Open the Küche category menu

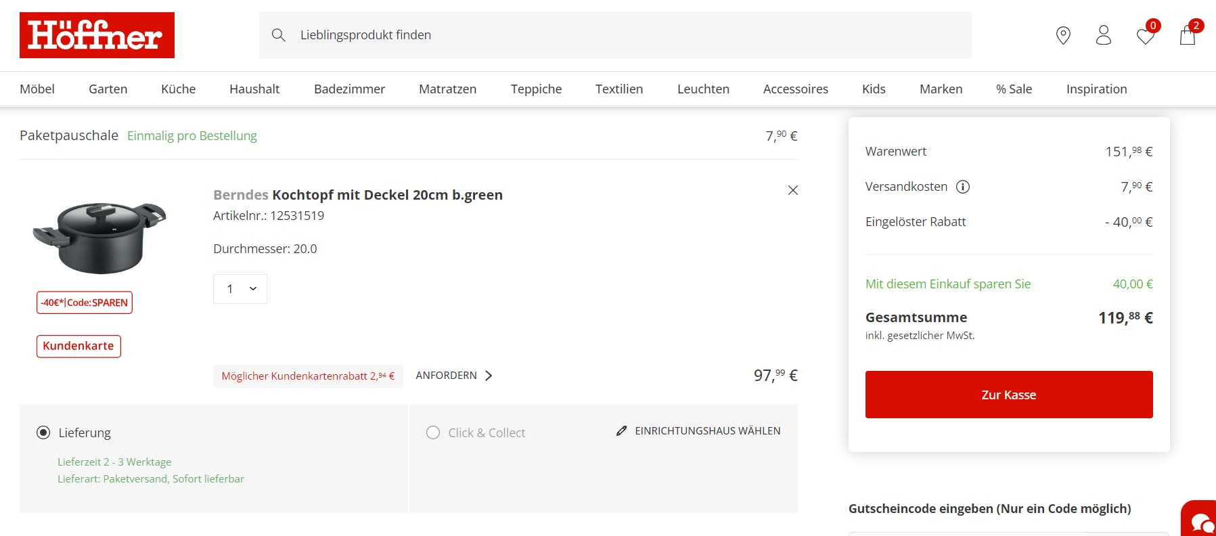click(178, 89)
